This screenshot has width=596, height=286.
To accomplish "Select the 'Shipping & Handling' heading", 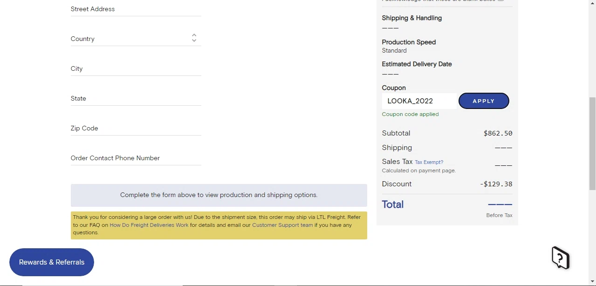I will pos(412,18).
